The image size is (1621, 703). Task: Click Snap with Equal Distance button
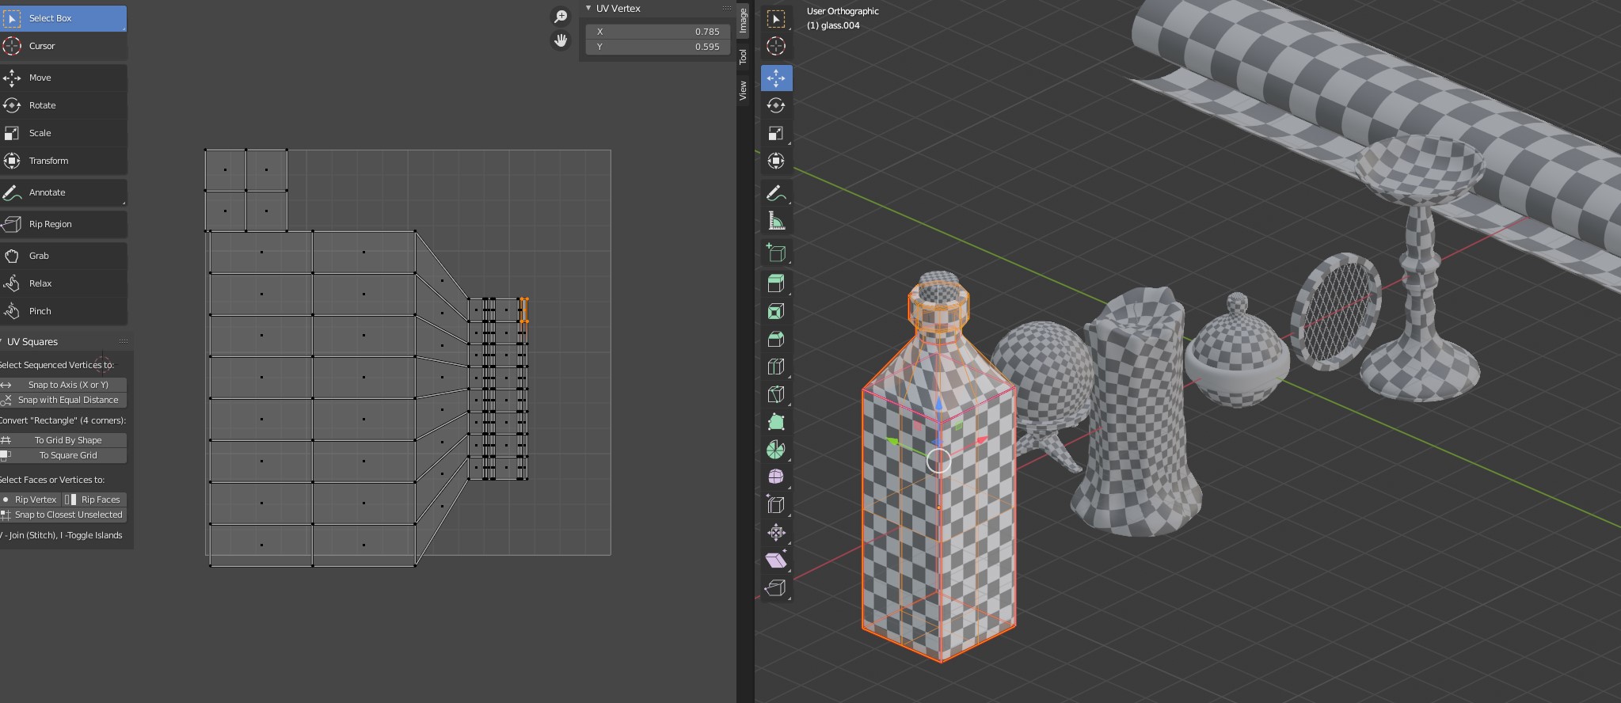(x=67, y=400)
